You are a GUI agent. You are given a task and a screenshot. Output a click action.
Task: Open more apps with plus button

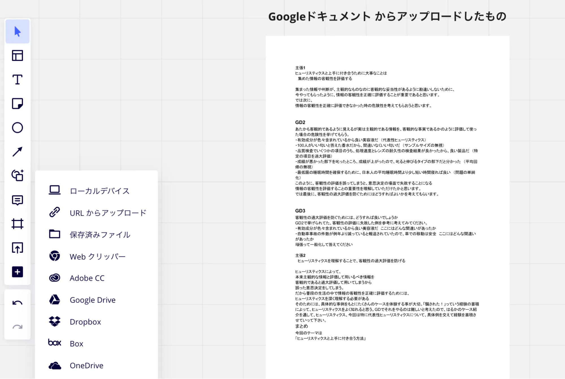pos(18,272)
